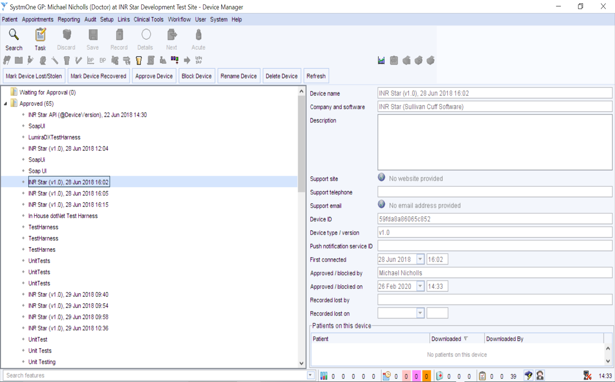
Task: Click the Approve Device button
Action: [154, 76]
